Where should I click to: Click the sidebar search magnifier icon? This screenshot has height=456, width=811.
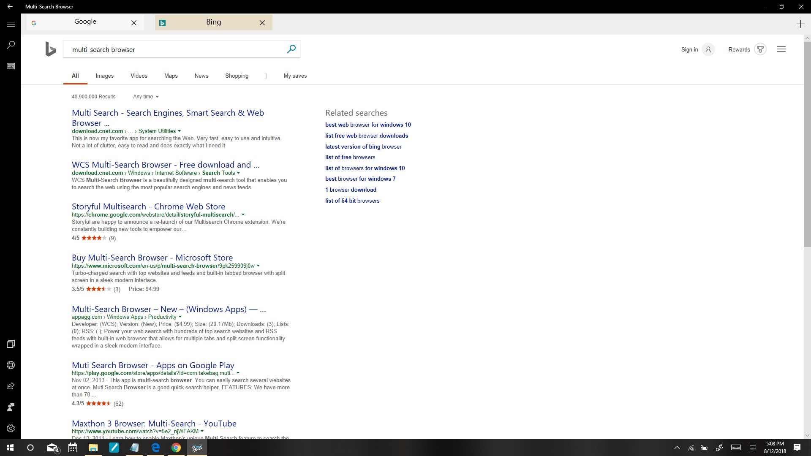click(x=11, y=45)
